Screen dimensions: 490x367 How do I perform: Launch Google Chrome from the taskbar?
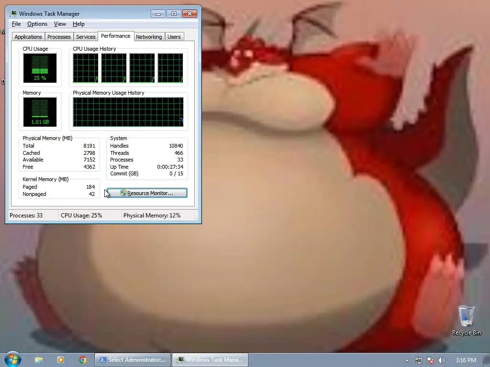point(83,360)
